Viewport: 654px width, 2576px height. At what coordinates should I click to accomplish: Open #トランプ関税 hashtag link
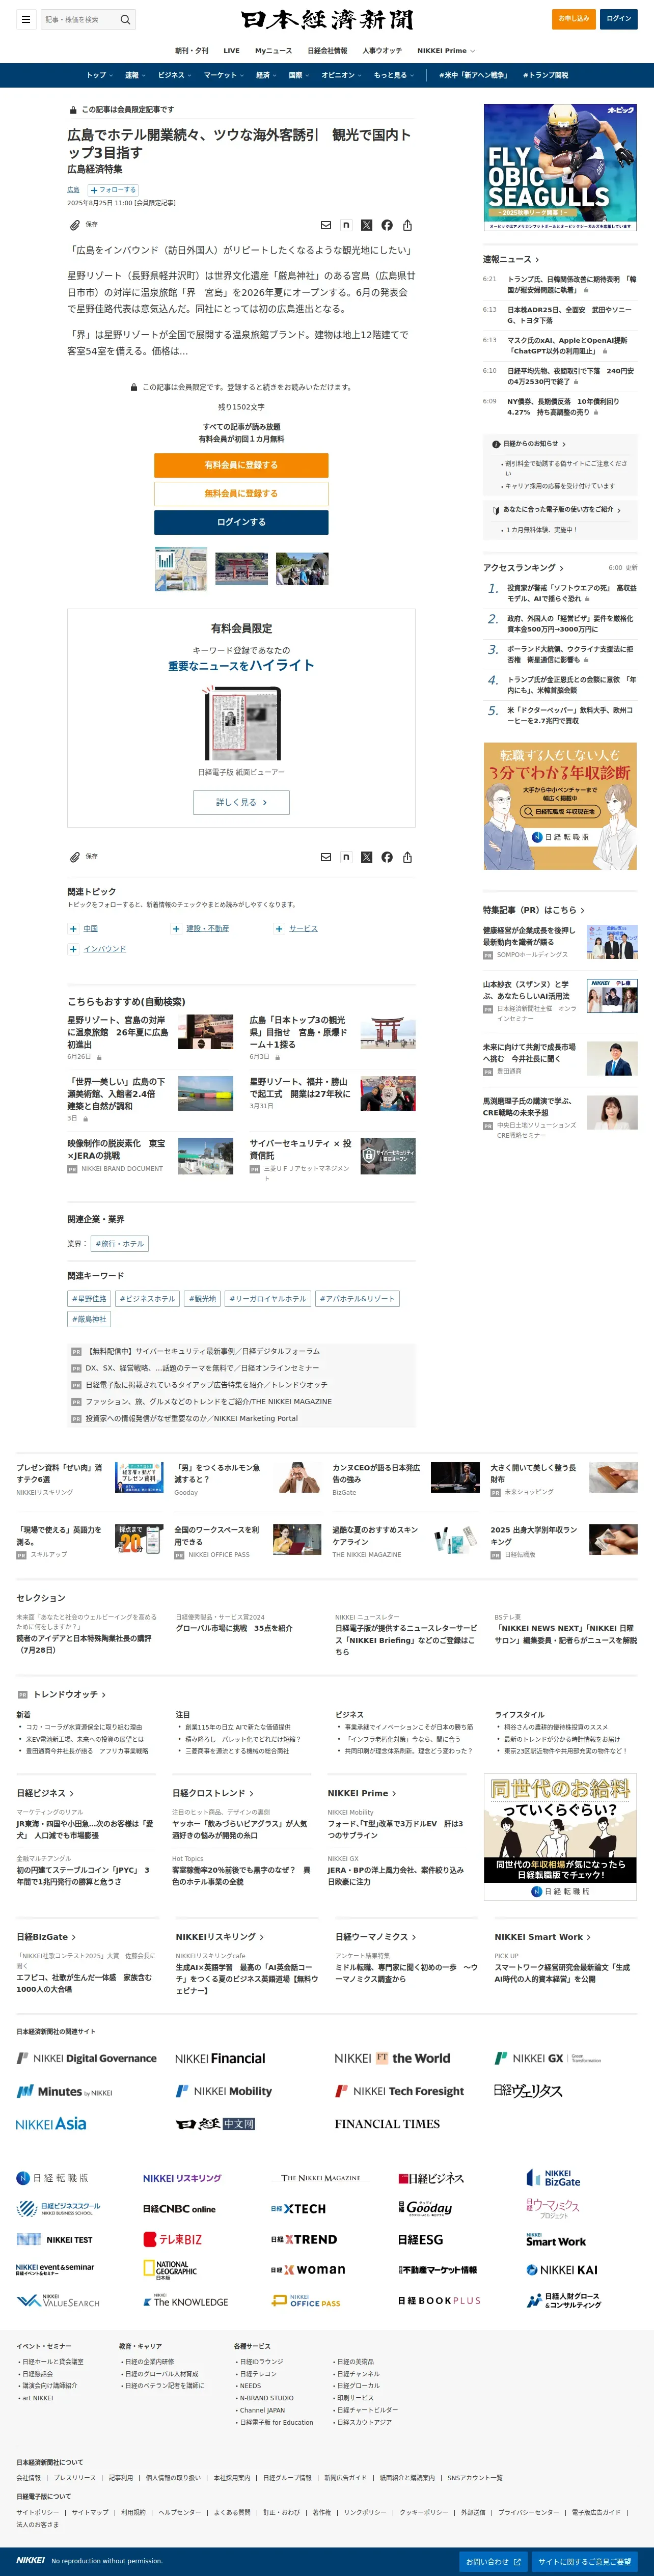click(x=545, y=75)
